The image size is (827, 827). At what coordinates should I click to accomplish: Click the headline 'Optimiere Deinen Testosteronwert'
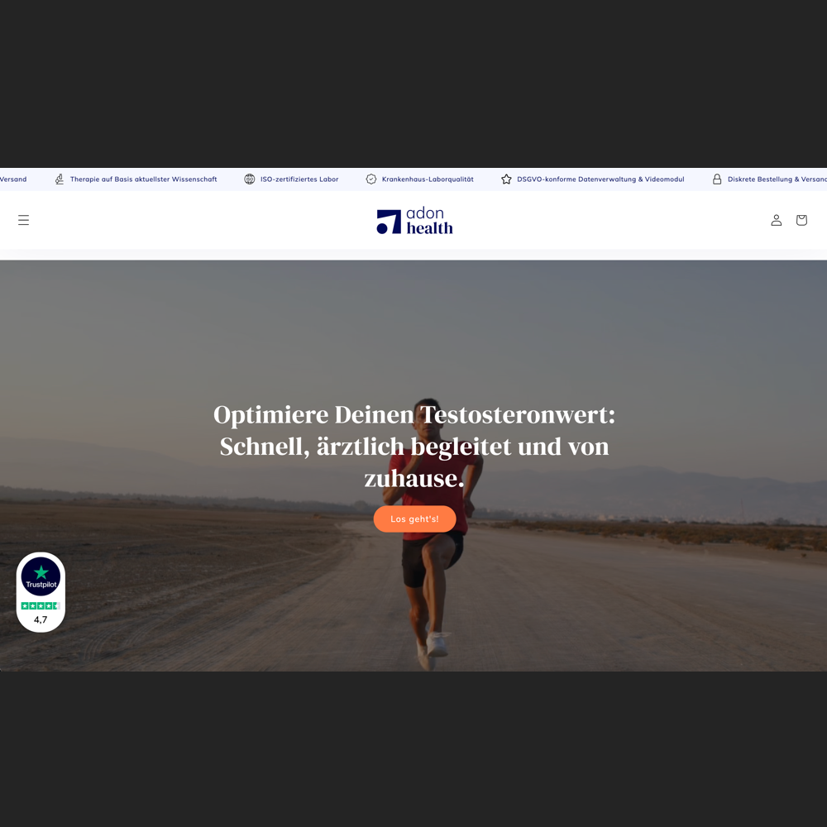click(x=414, y=414)
